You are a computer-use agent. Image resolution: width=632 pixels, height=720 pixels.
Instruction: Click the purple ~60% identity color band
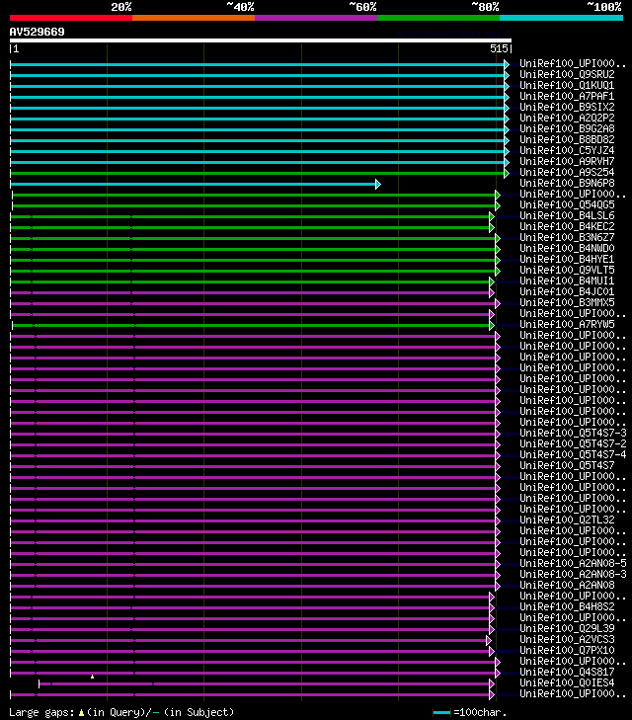(316, 18)
